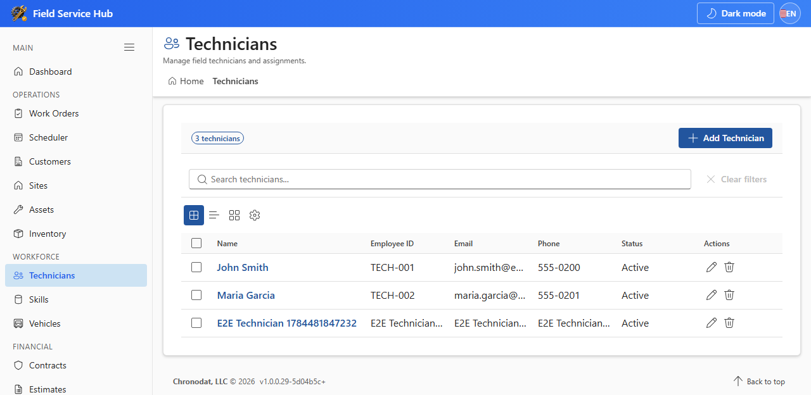
Task: Navigate to Sites
Action: [x=76, y=185]
